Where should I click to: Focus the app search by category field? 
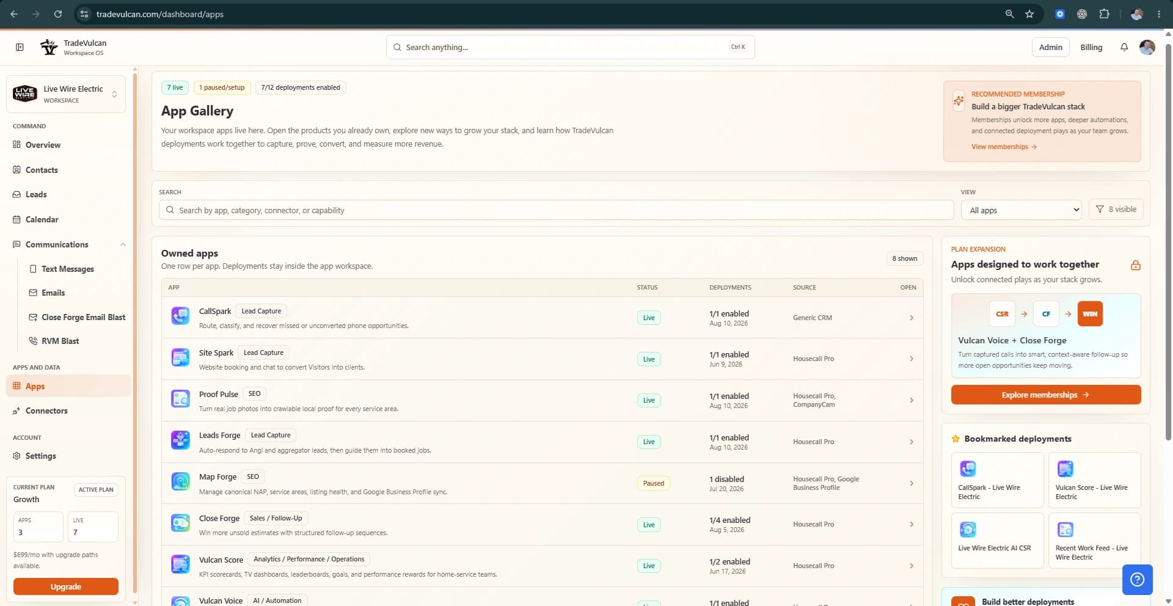coord(556,210)
